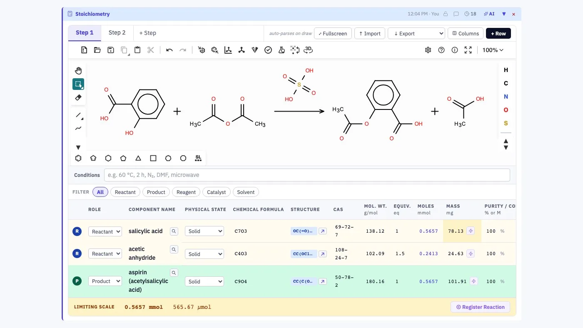Open Physical State dropdown for salicylic acid
The width and height of the screenshot is (583, 328).
click(204, 231)
